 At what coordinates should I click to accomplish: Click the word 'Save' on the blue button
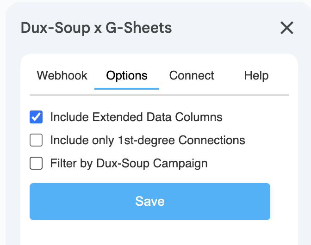click(150, 201)
